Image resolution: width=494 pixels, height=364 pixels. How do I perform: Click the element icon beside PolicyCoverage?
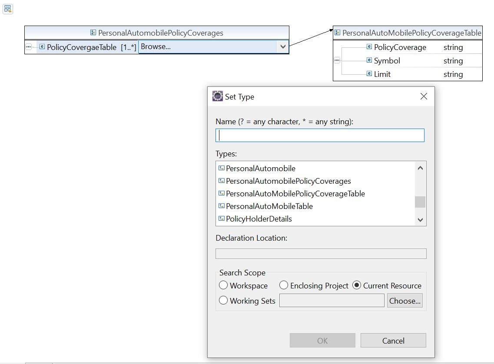369,47
